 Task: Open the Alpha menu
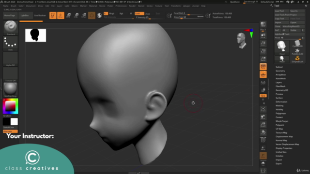(6, 6)
